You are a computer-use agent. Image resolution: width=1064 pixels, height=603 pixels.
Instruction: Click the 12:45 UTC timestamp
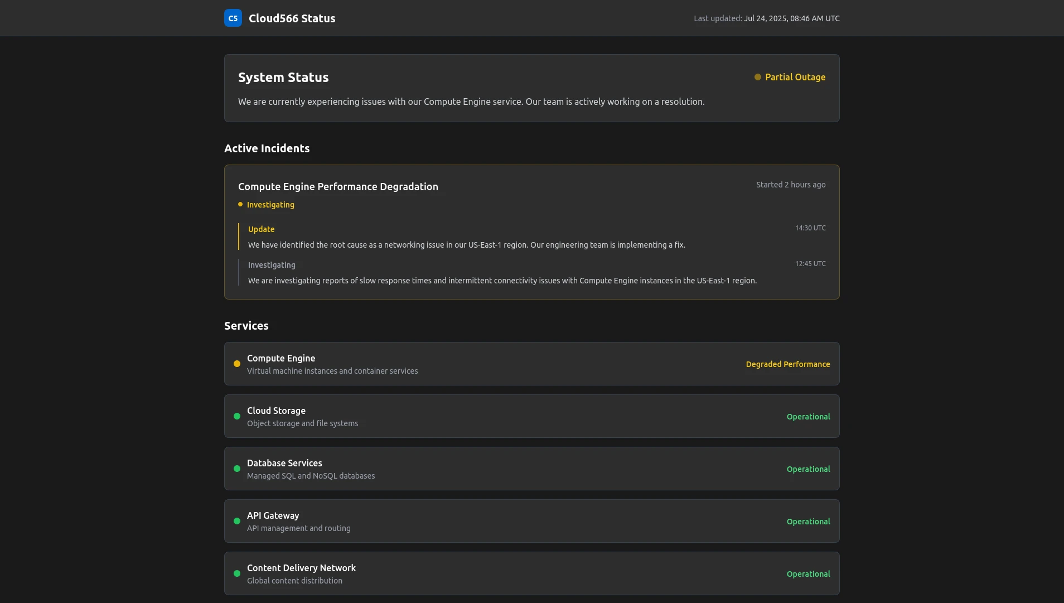click(x=810, y=264)
